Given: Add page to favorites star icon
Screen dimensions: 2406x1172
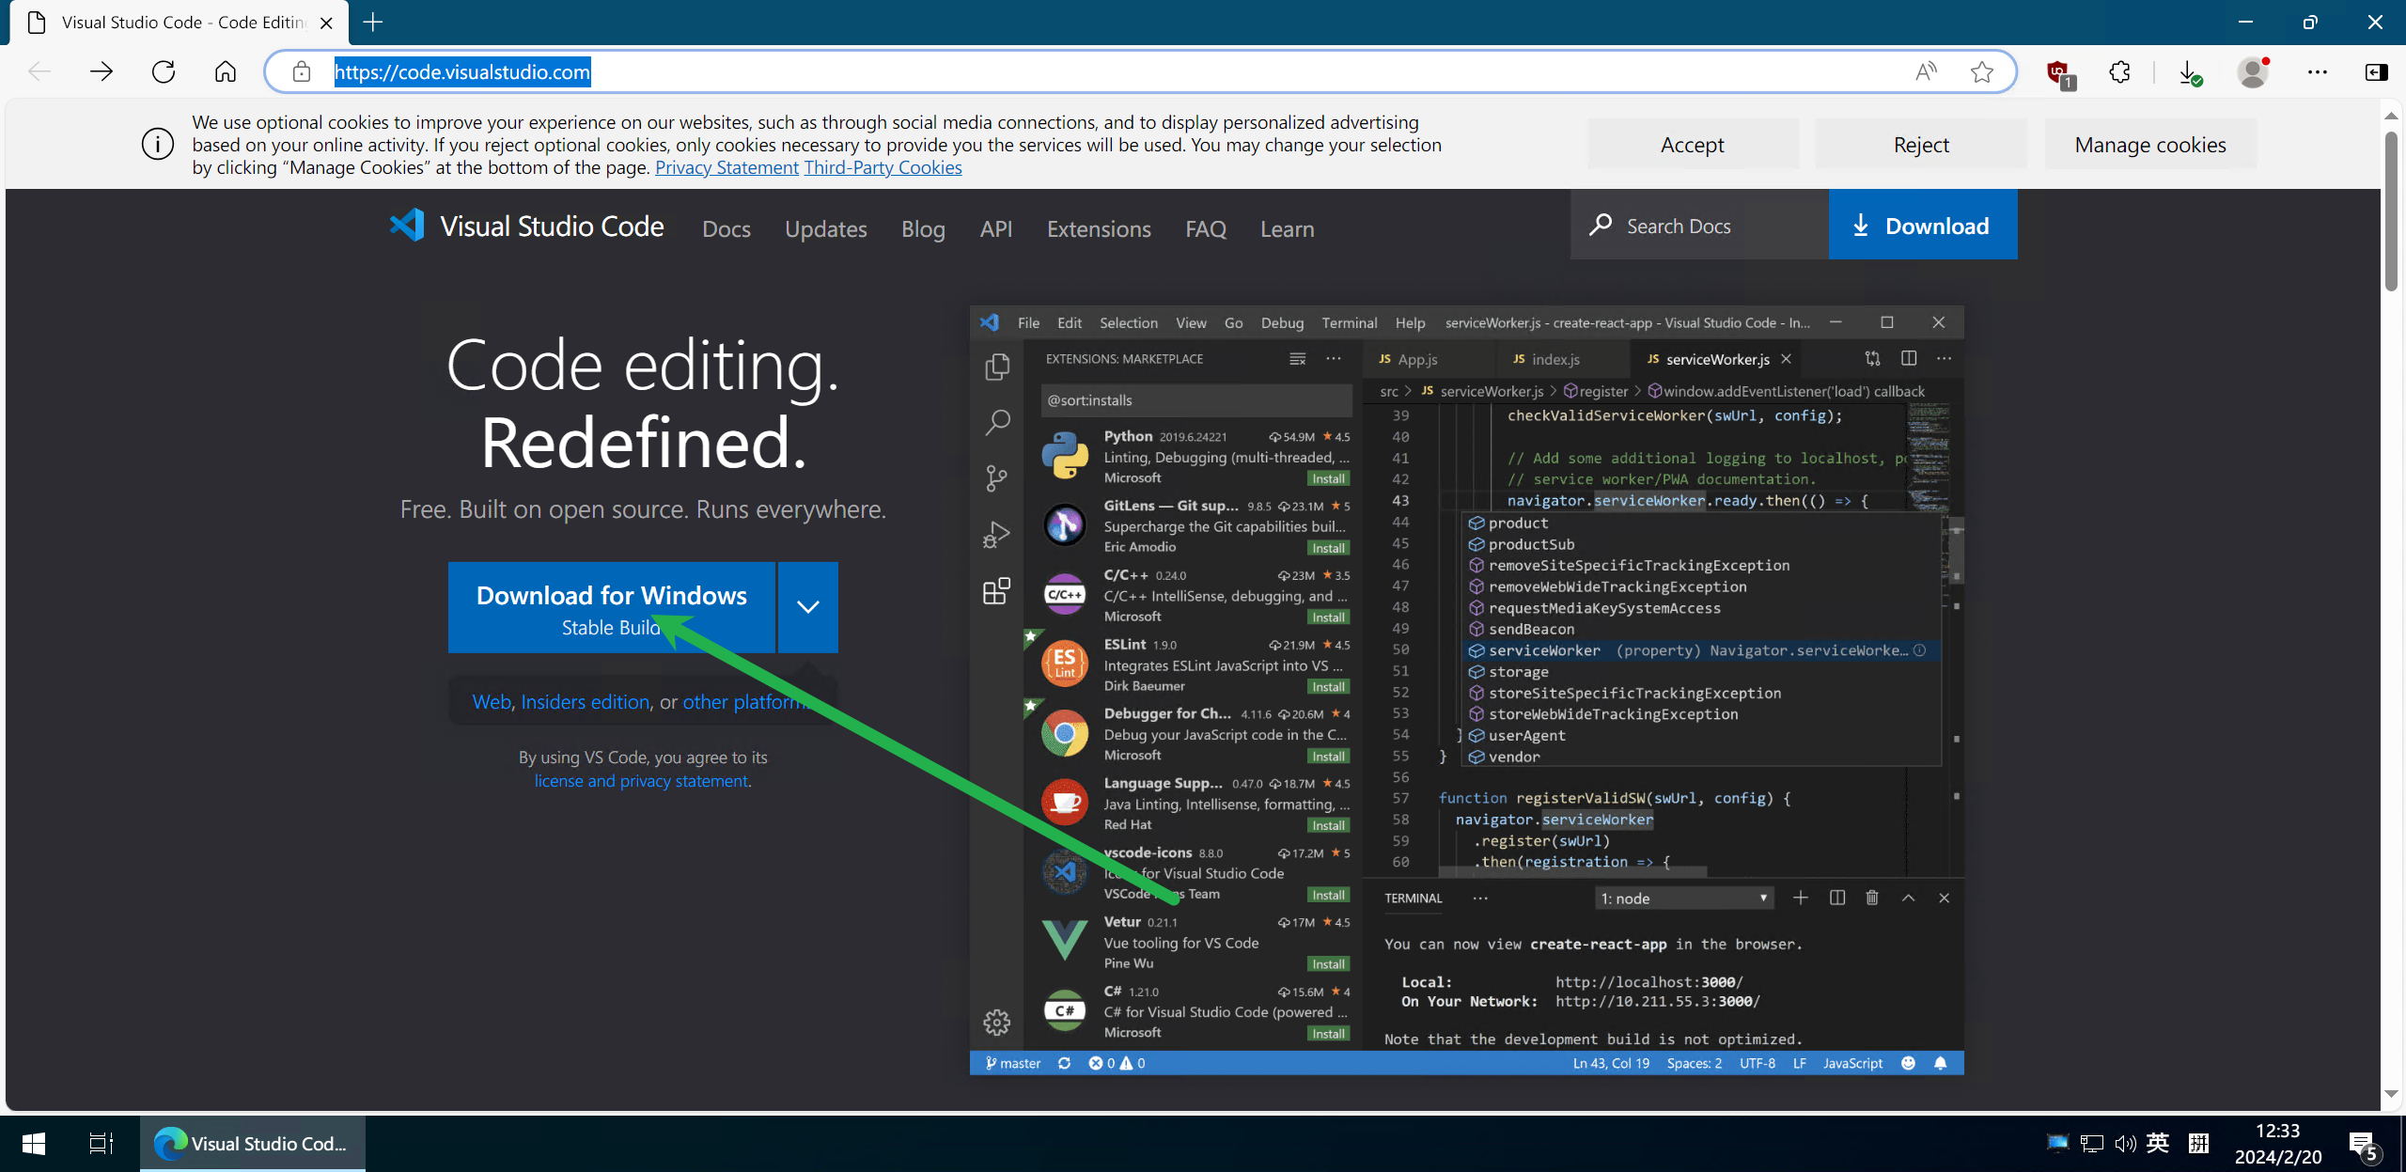Looking at the screenshot, I should tap(1982, 71).
